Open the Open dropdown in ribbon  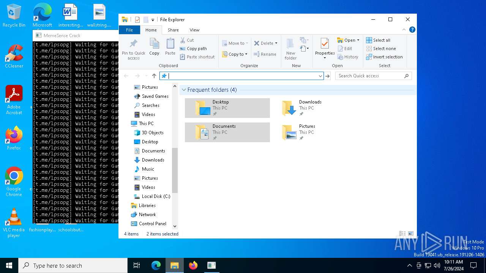(x=348, y=40)
